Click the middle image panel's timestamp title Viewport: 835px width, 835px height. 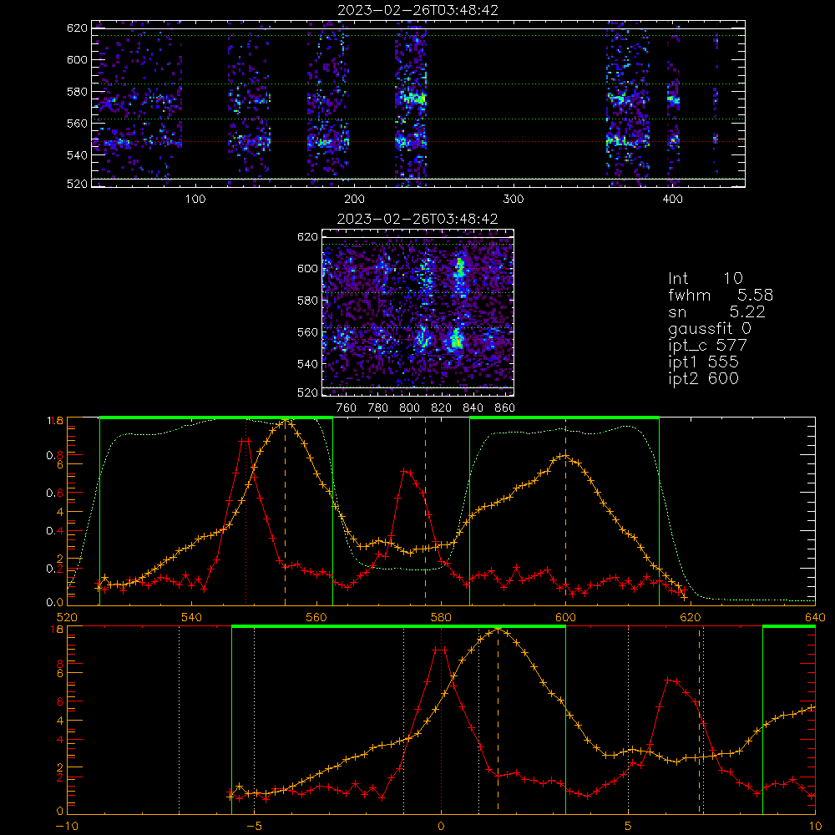(x=417, y=219)
